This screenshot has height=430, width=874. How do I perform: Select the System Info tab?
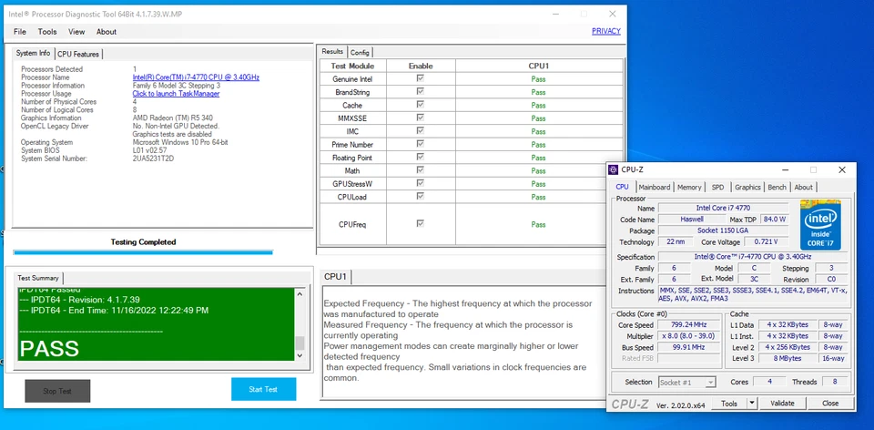(34, 53)
